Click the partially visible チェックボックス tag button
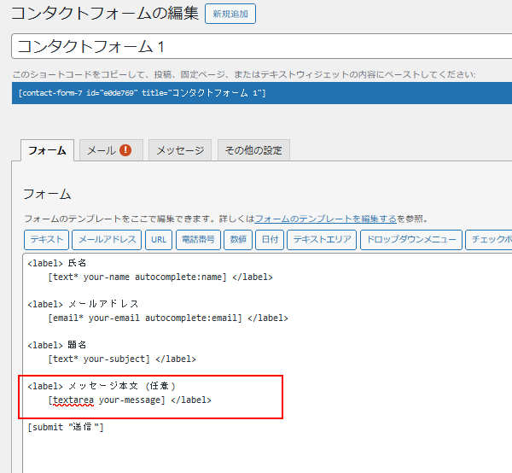The height and width of the screenshot is (473, 512). click(x=490, y=240)
